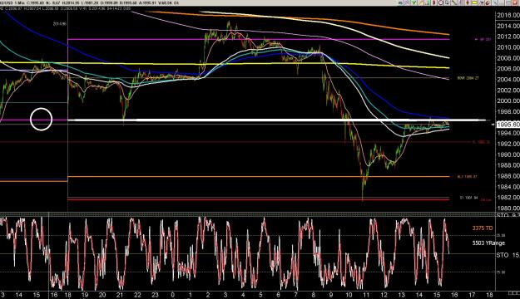This screenshot has height=299, width=520.
Task: Click the brown swirl toolbar icon
Action: click(488, 2)
